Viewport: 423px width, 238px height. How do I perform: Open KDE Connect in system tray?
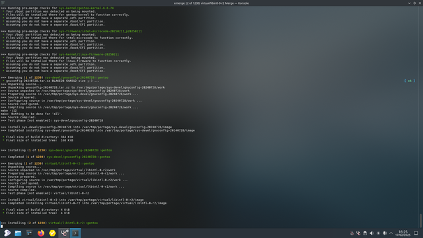[x=358, y=233]
